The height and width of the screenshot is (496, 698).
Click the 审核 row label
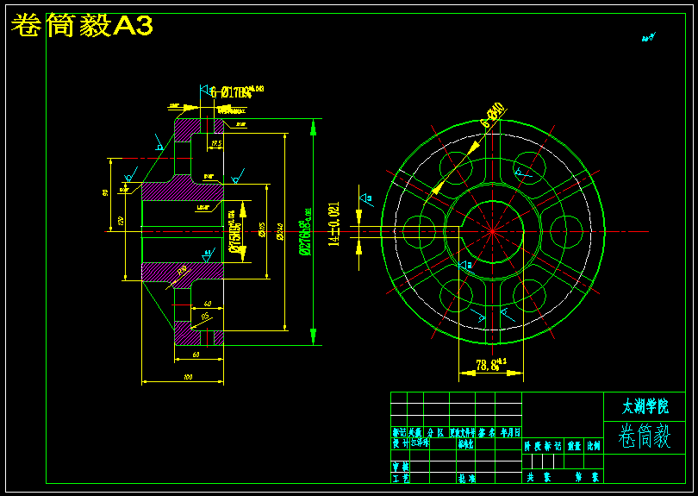click(x=401, y=467)
